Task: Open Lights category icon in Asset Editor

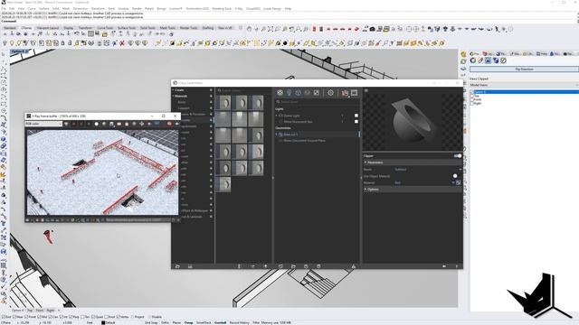Action: pos(289,93)
